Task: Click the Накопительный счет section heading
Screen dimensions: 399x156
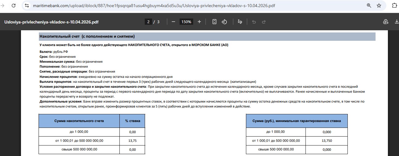Action: point(87,36)
